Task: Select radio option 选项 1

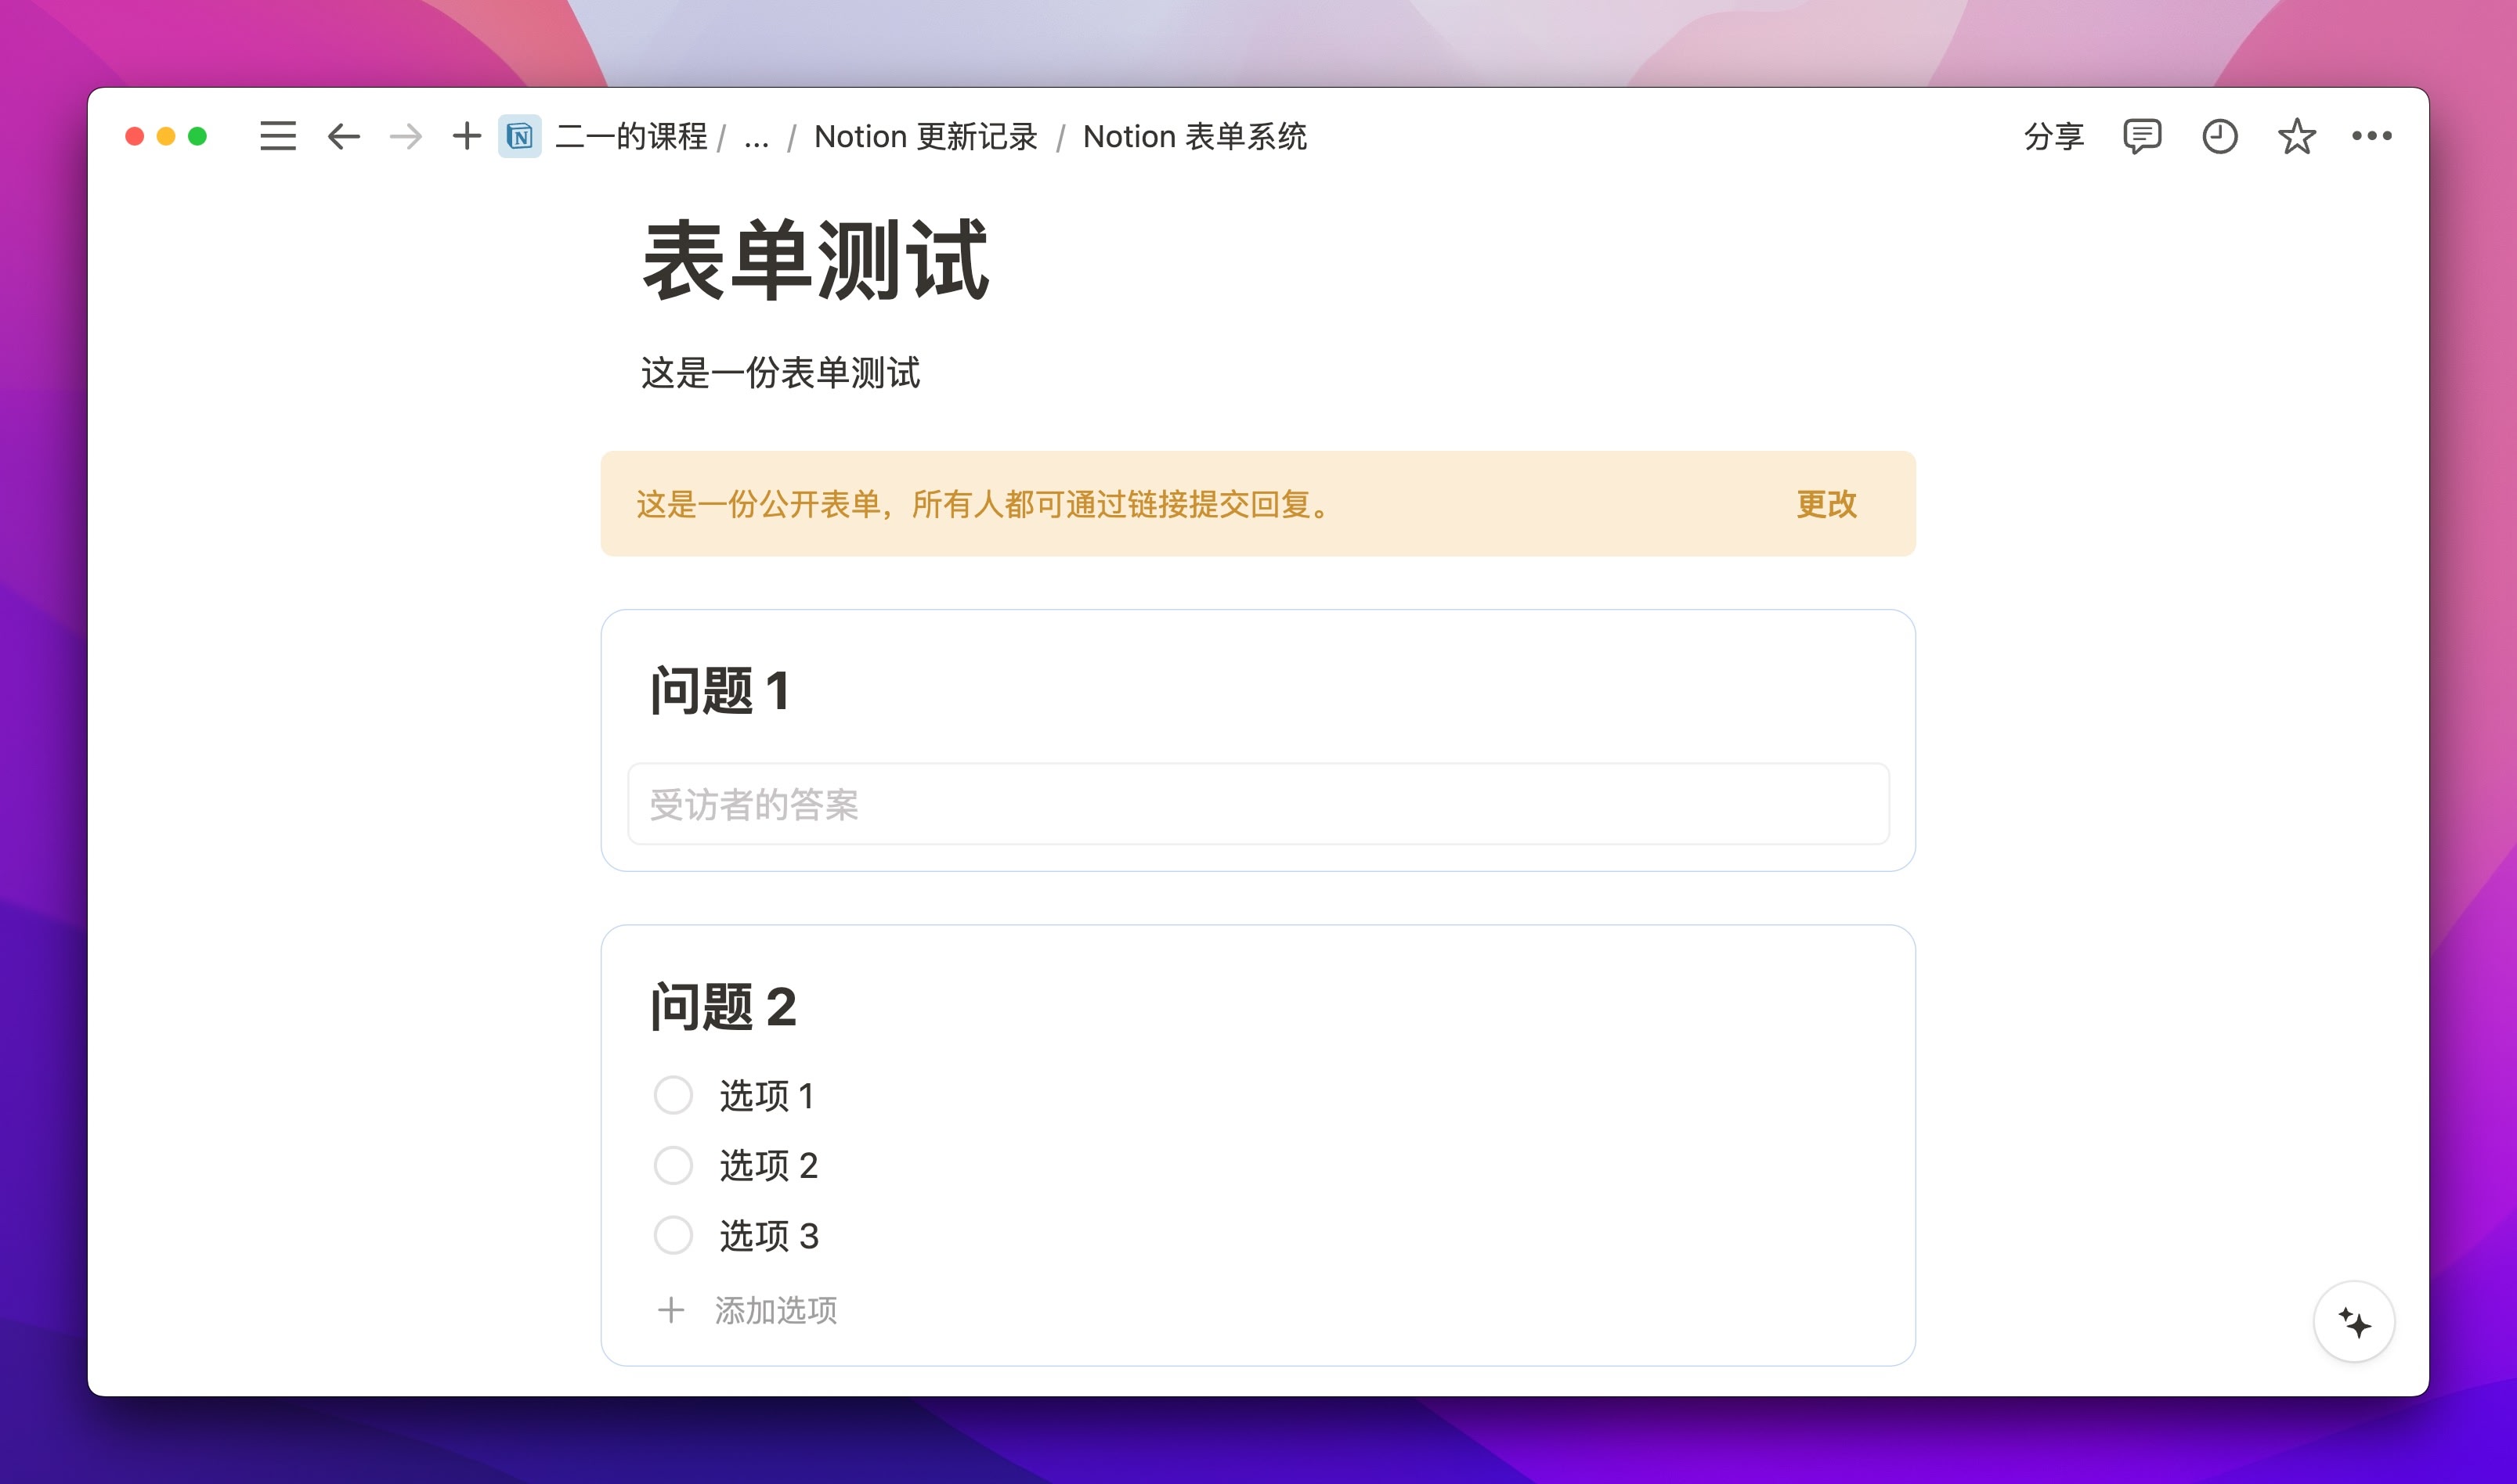Action: tap(673, 1095)
